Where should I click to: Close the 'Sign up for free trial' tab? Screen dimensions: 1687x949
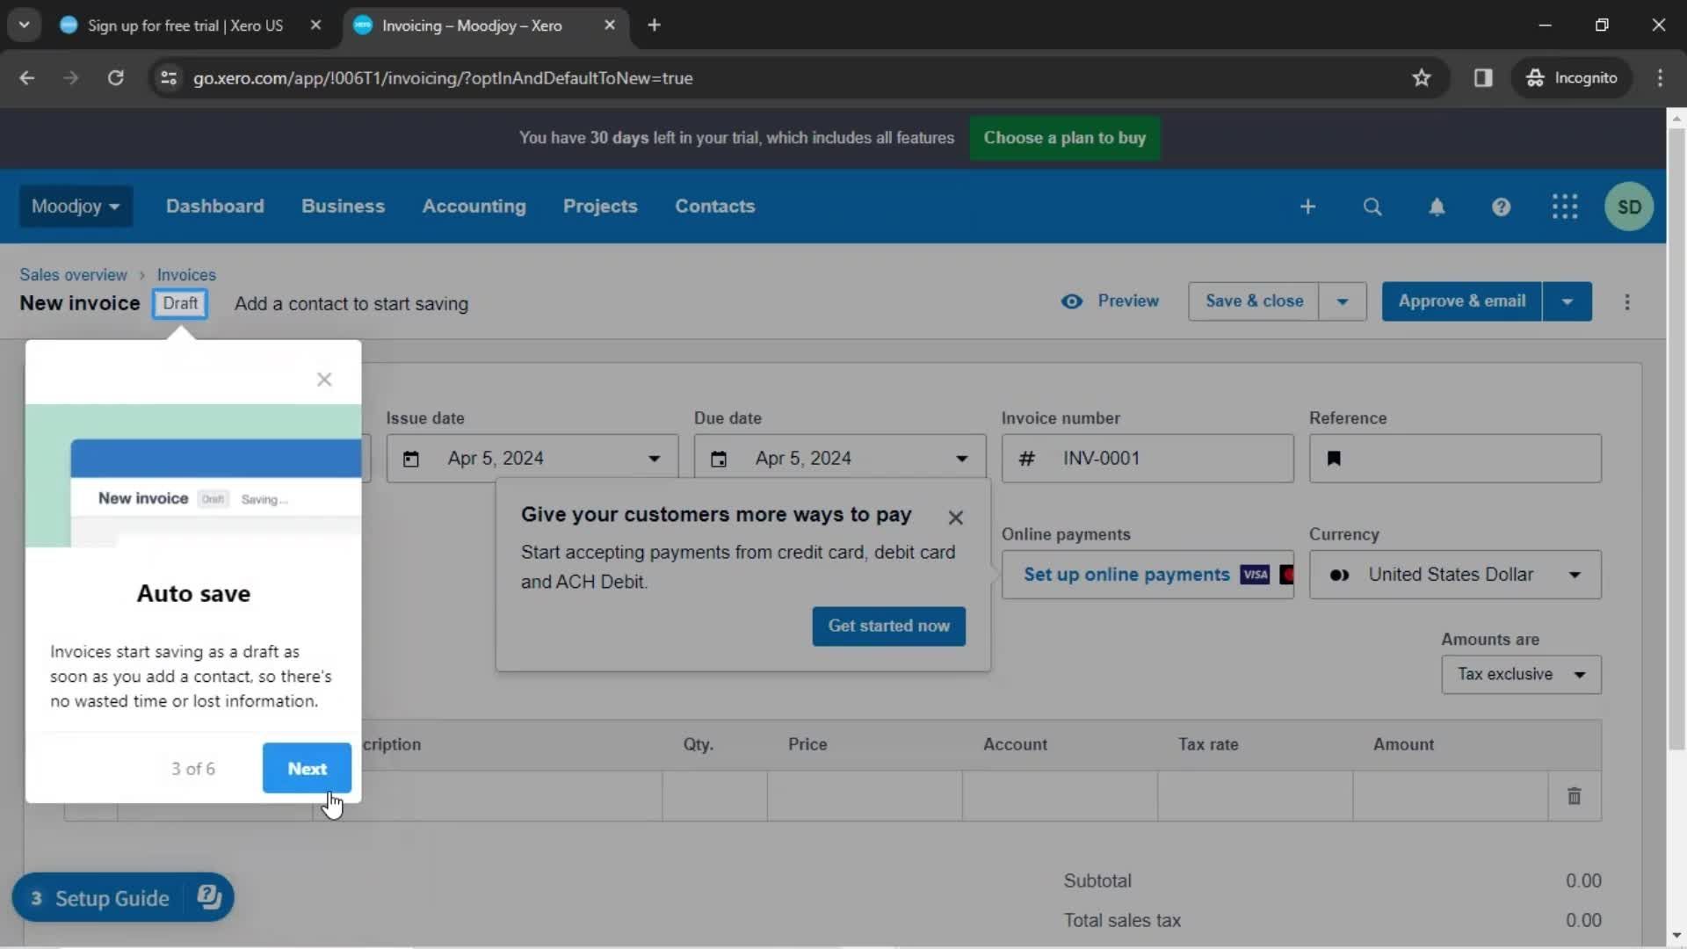[x=315, y=25]
